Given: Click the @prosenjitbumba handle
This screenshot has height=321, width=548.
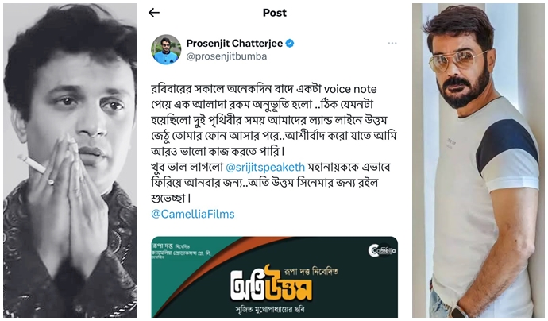Looking at the screenshot, I should click(x=226, y=56).
